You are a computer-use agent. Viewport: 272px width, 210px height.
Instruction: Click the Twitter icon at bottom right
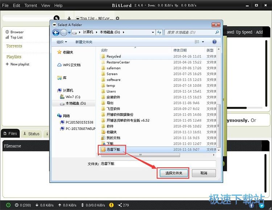coord(261,206)
